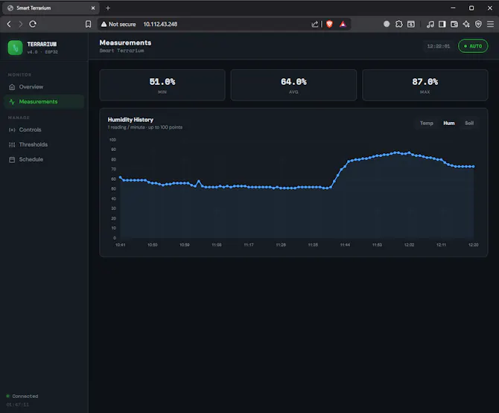Open the Overview page

[44, 87]
